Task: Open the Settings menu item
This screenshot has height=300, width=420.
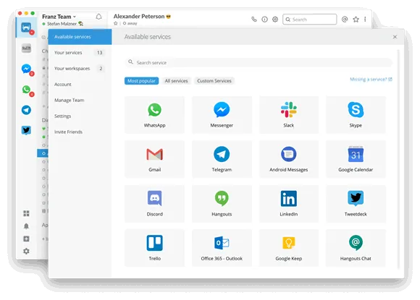Action: point(80,116)
